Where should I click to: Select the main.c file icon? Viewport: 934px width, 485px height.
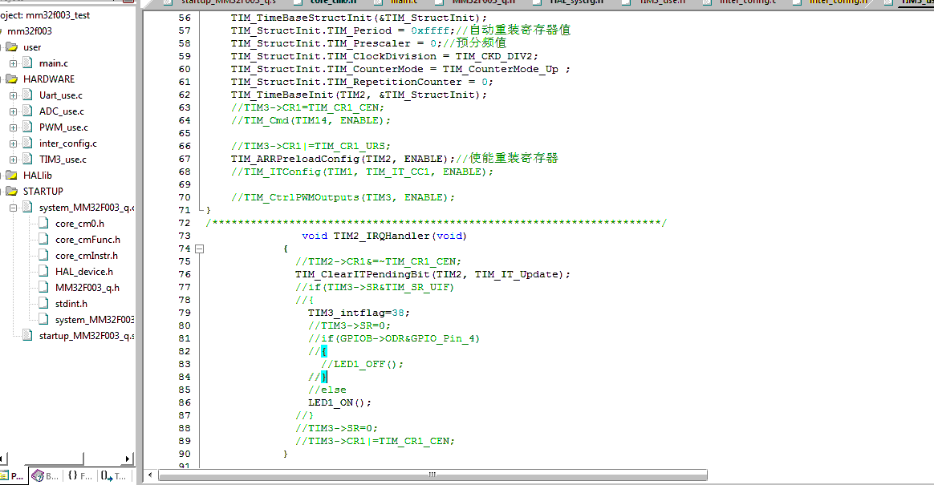(x=27, y=63)
